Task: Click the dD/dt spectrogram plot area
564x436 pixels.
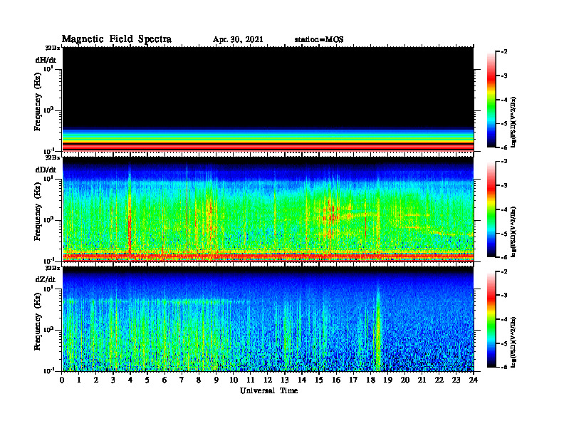Action: click(268, 209)
